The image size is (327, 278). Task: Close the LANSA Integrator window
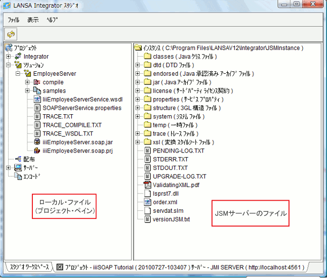pos(313,4)
